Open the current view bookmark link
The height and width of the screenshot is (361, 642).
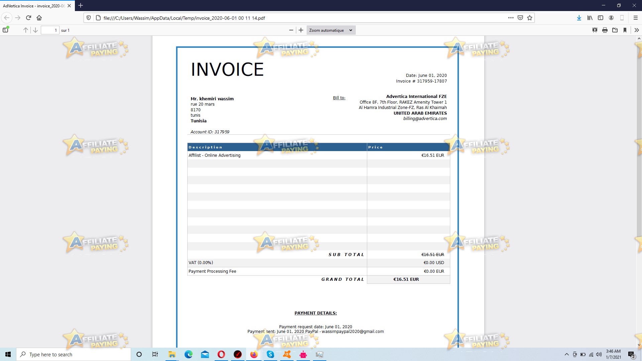tap(625, 30)
